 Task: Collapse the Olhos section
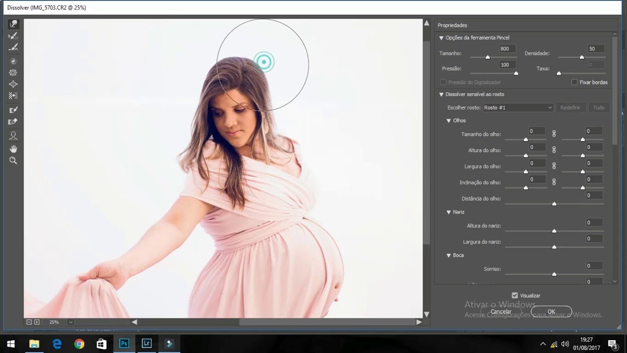pyautogui.click(x=449, y=121)
